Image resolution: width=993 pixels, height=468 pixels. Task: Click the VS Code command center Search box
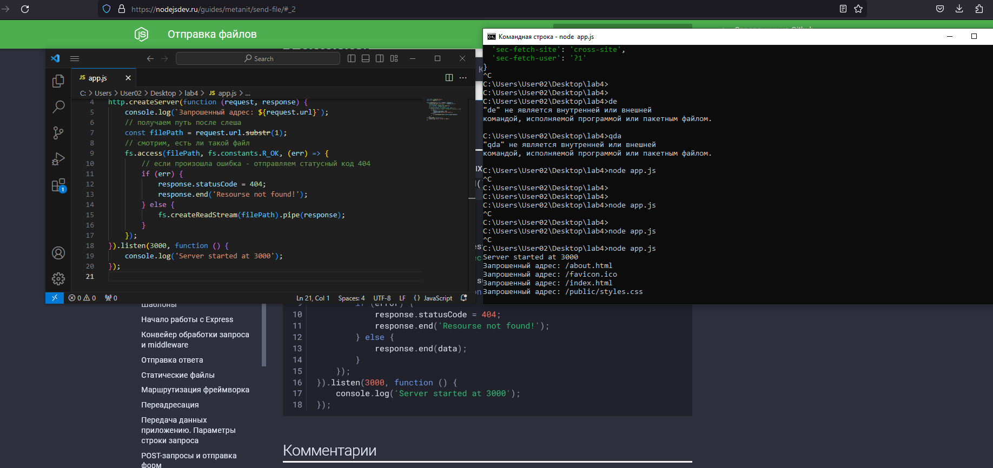pos(258,58)
